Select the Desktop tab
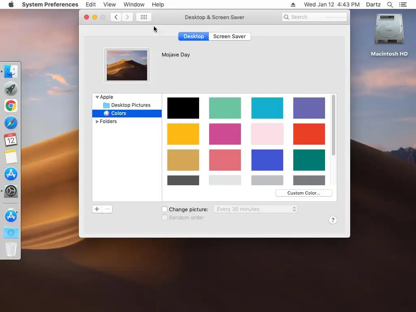This screenshot has width=416, height=312. [194, 36]
